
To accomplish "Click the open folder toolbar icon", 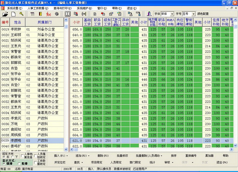I will coord(5,14).
